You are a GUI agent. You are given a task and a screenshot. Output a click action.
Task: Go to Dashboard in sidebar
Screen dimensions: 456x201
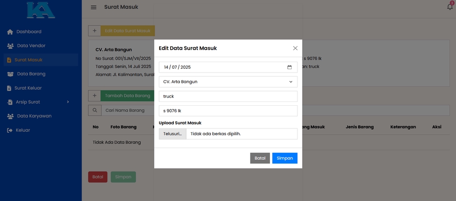[x=28, y=32]
